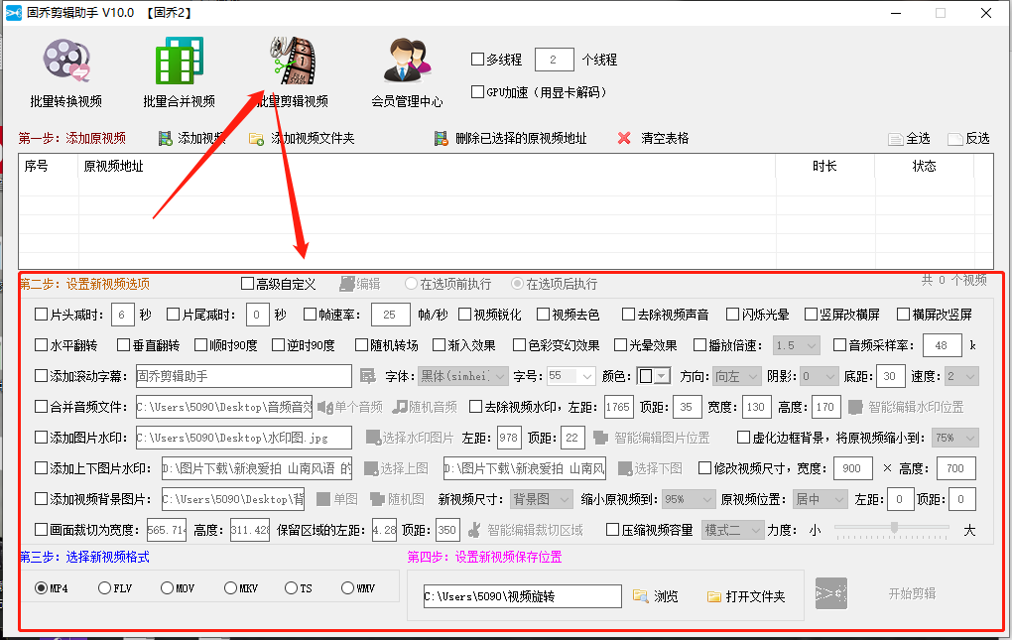Click the save path input field
This screenshot has width=1012, height=640.
tap(523, 596)
